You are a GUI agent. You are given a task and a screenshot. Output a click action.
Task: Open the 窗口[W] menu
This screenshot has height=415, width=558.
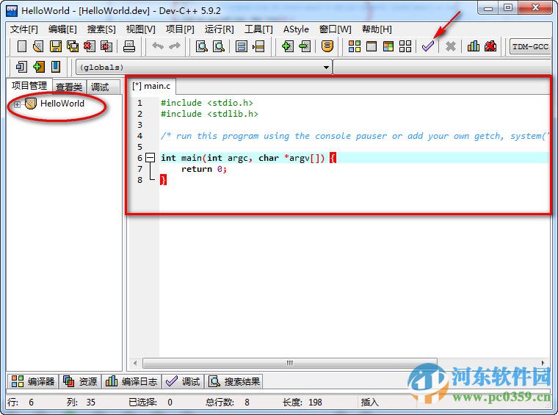[336, 29]
